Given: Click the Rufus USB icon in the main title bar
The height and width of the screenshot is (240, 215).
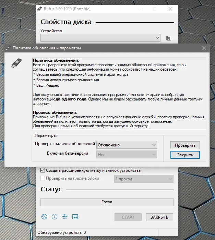Looking at the screenshot, I should click(39, 9).
